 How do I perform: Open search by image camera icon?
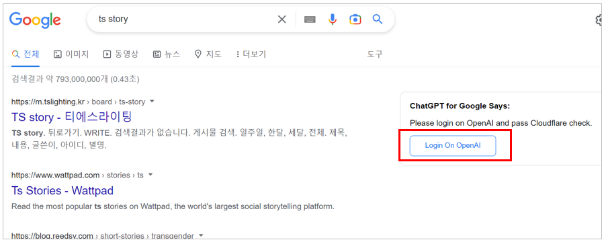pos(355,19)
